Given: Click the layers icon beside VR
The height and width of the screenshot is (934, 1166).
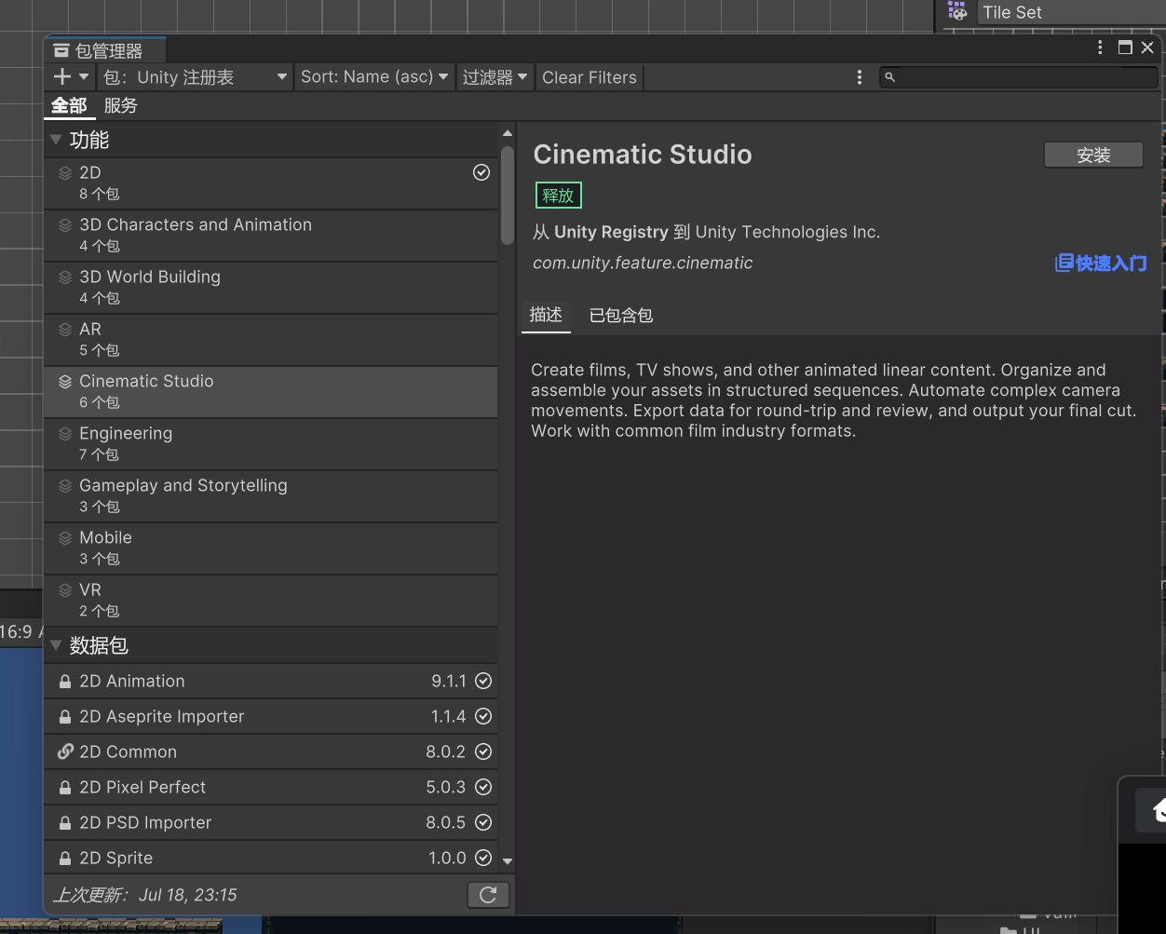Looking at the screenshot, I should click(65, 589).
